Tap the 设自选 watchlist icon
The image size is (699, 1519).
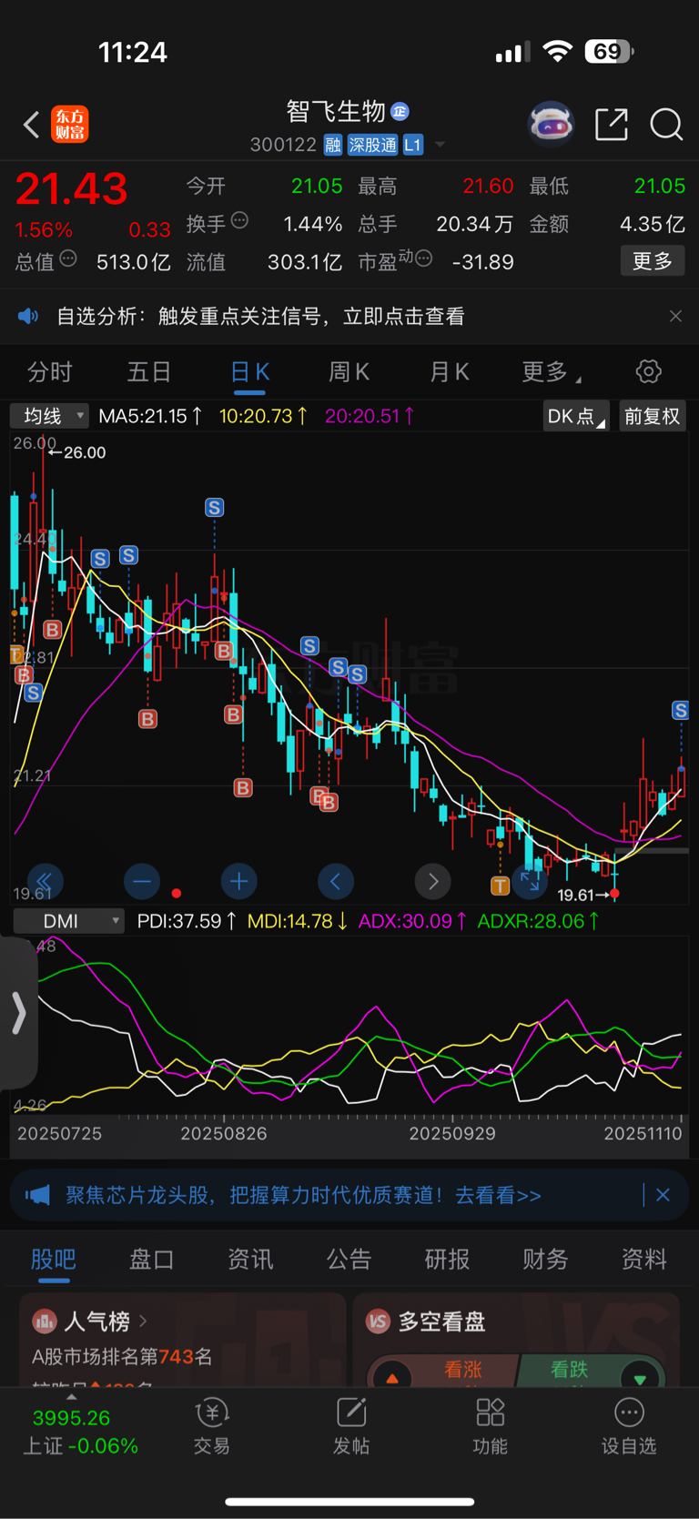[629, 1427]
